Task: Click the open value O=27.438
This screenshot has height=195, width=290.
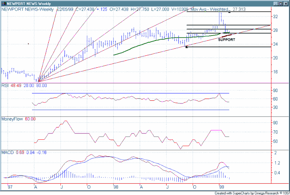Action: point(119,9)
